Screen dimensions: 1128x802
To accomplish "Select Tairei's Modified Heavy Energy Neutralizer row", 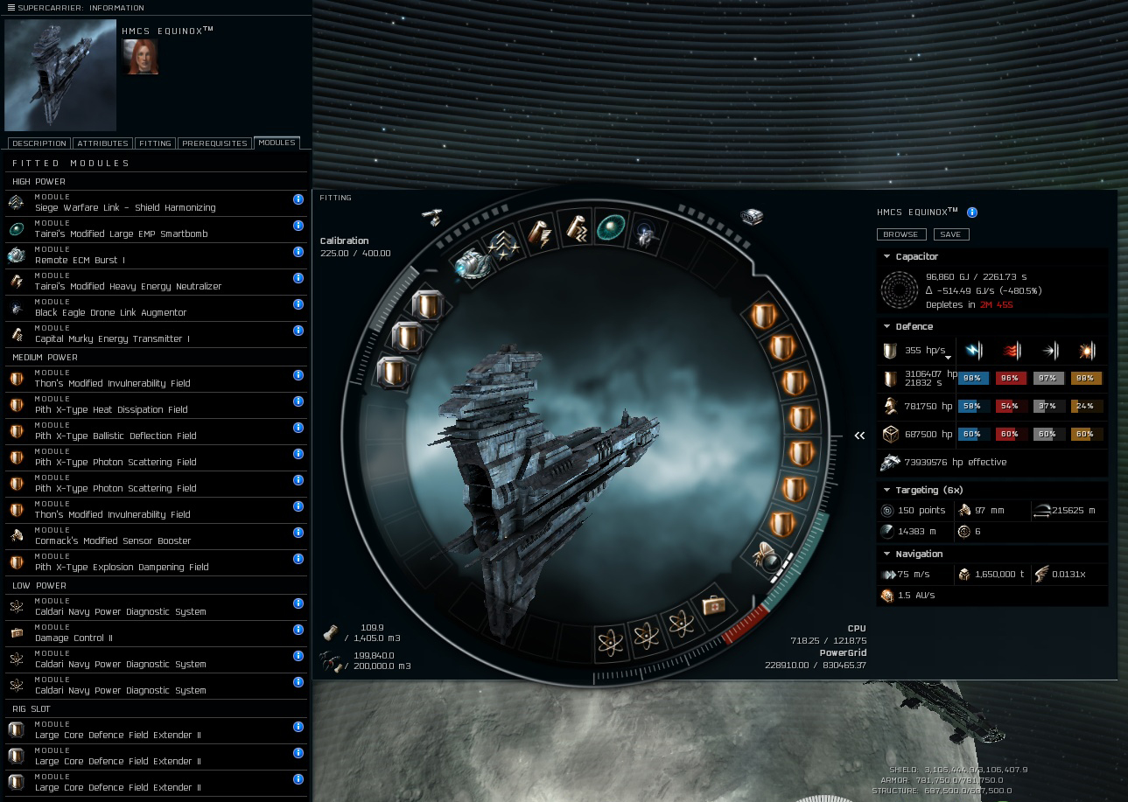I will point(156,282).
